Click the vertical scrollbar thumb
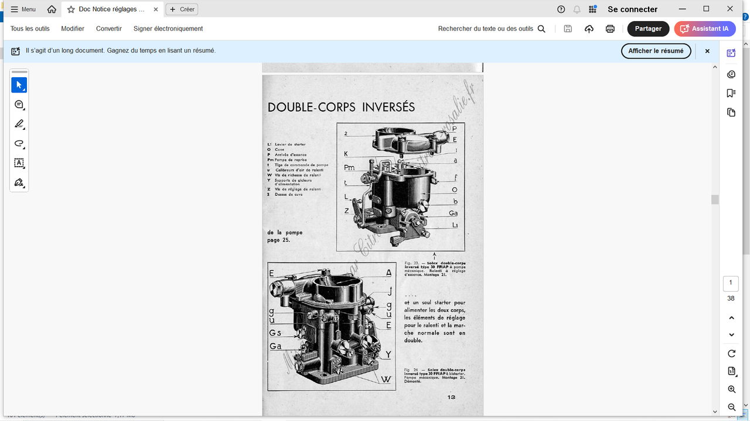Screen dimensions: 750x421 715,199
